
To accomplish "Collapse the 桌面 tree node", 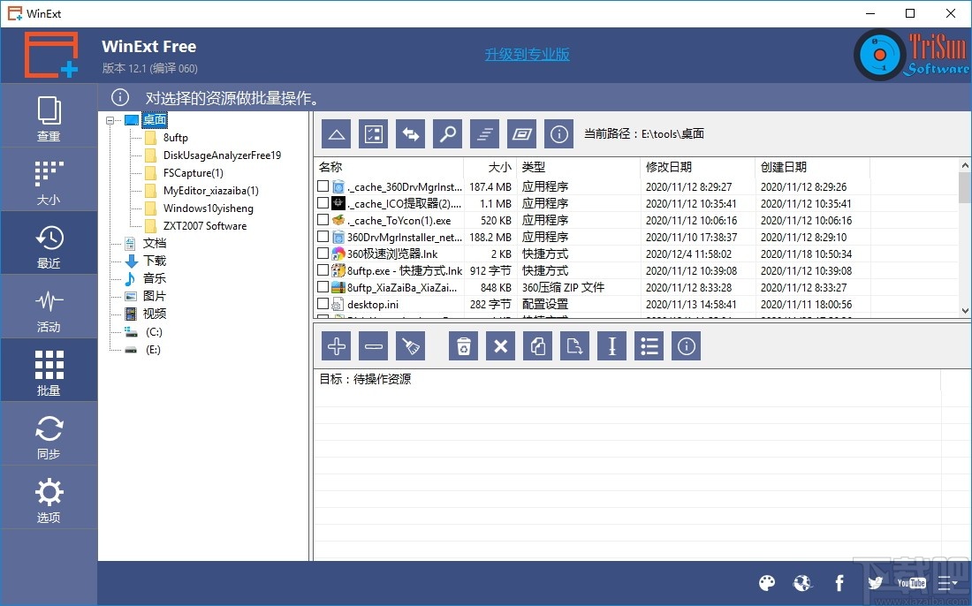I will point(108,119).
